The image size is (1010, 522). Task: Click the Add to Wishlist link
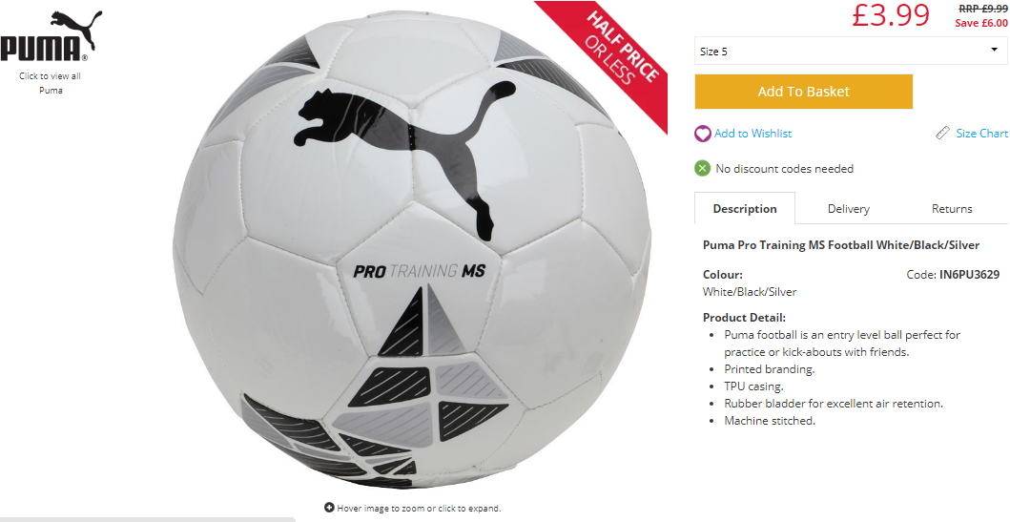(753, 134)
